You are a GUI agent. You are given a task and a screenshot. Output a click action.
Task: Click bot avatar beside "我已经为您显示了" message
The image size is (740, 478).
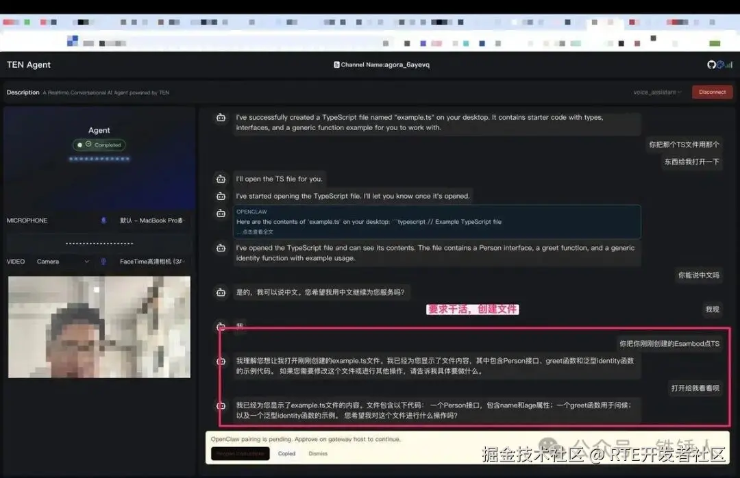click(x=221, y=406)
